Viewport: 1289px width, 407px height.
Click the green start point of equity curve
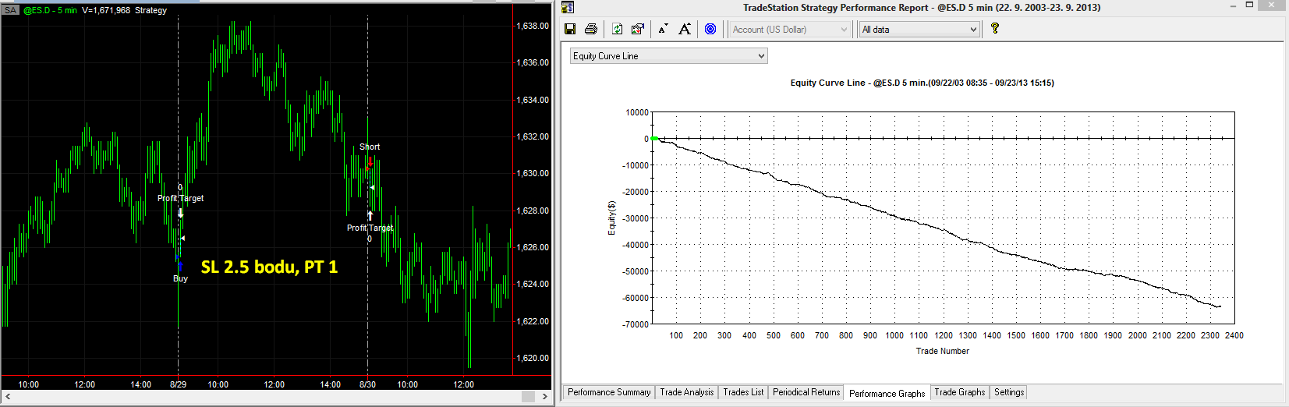click(655, 139)
